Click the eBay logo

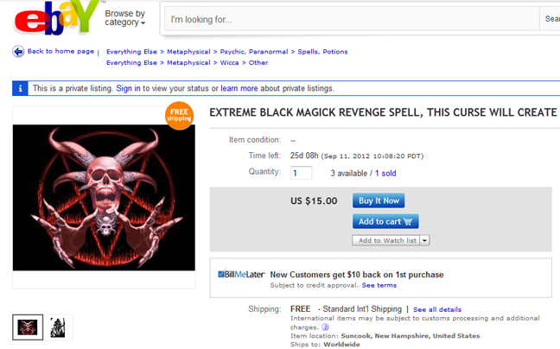[57, 17]
